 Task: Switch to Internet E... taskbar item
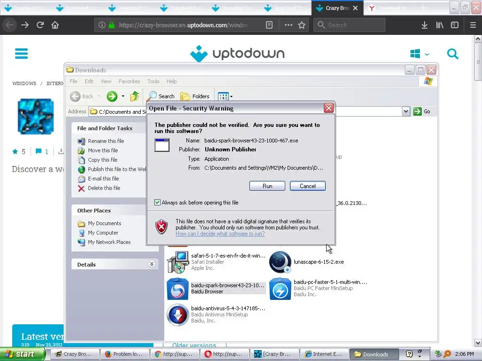tap(324, 354)
